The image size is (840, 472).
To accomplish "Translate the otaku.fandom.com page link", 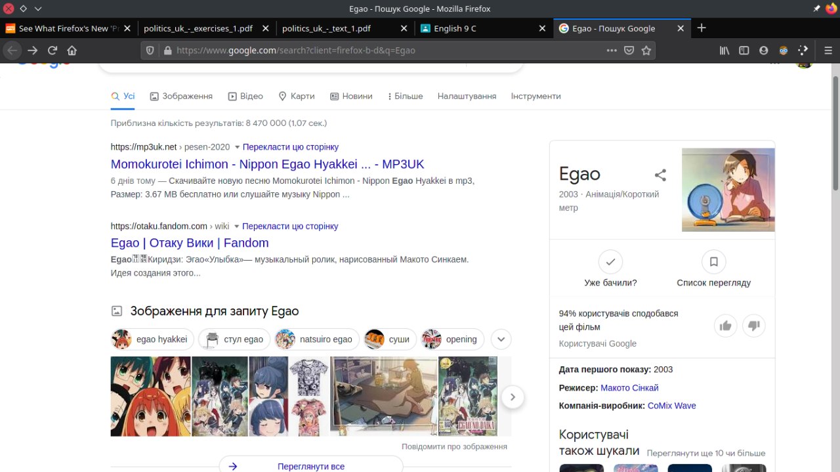I will tap(290, 226).
